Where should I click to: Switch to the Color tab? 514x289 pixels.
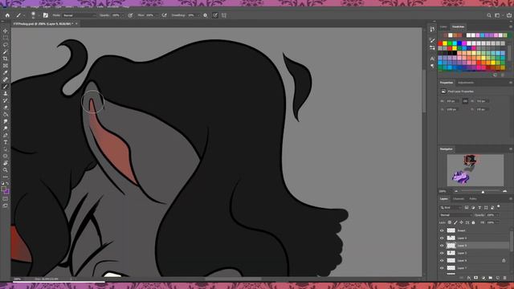(443, 26)
